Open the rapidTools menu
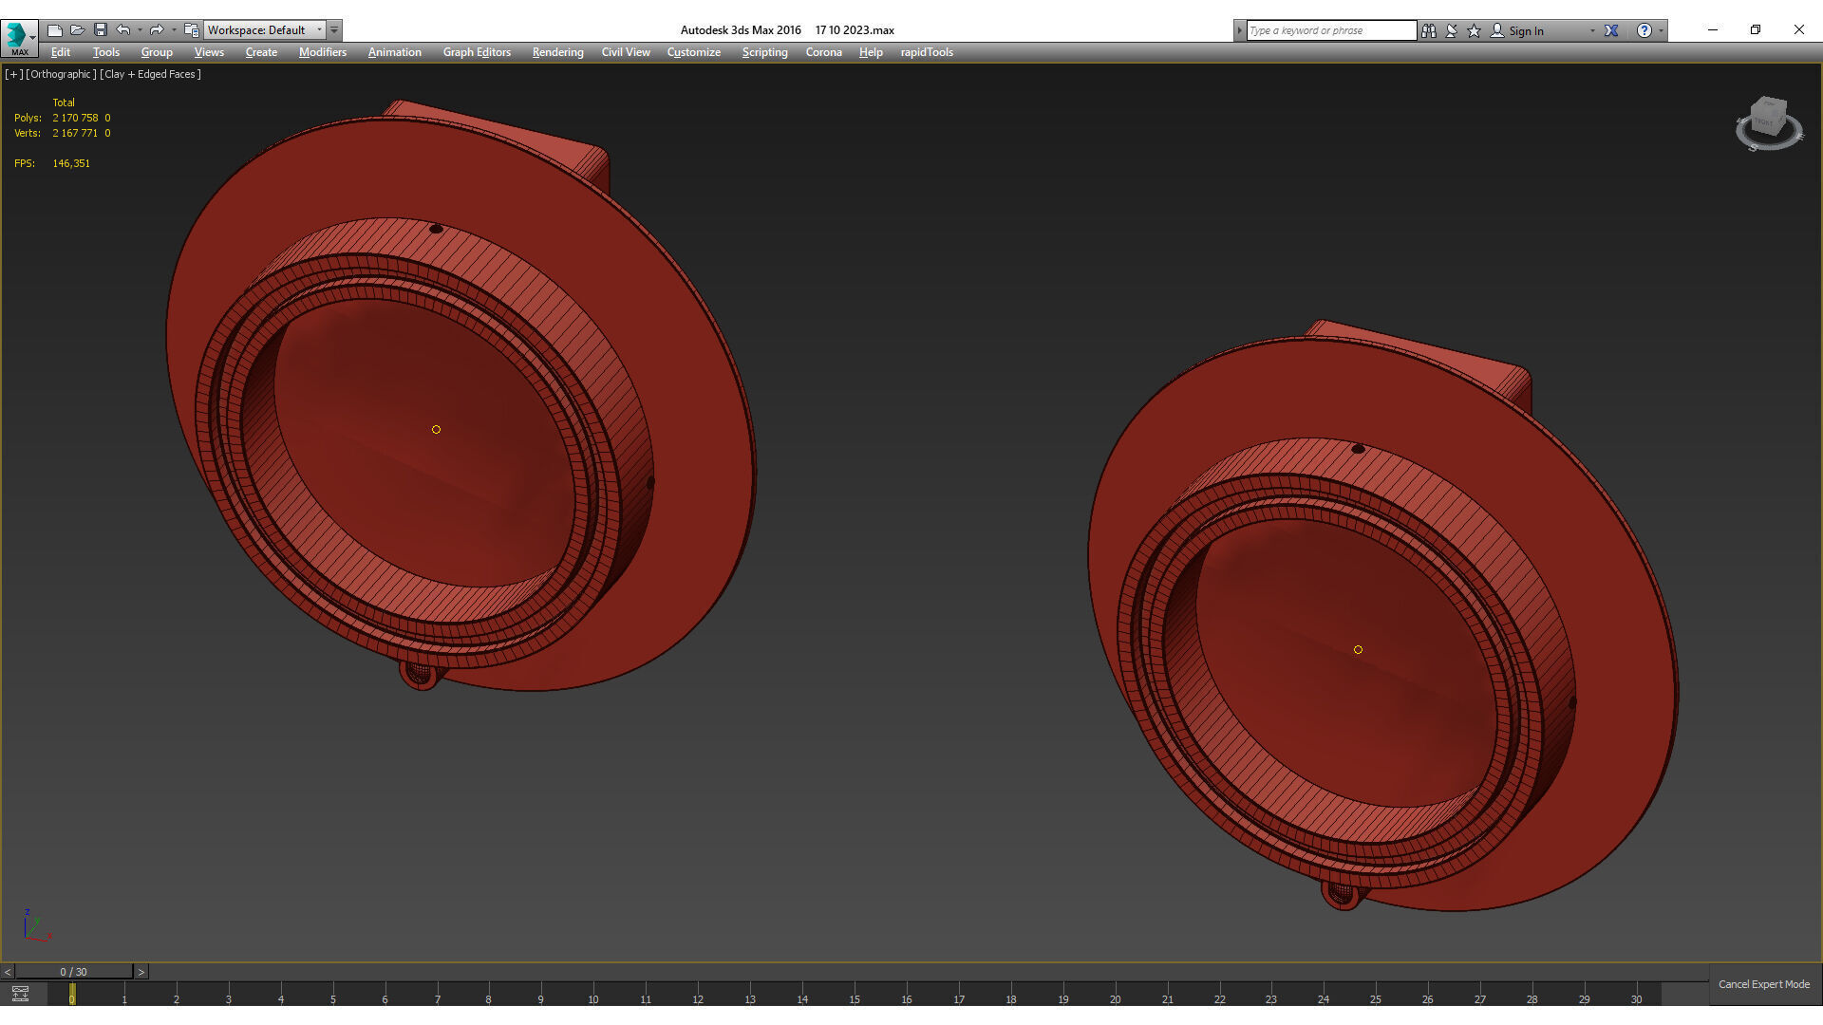Screen dimensions: 1823x1025 tap(927, 52)
